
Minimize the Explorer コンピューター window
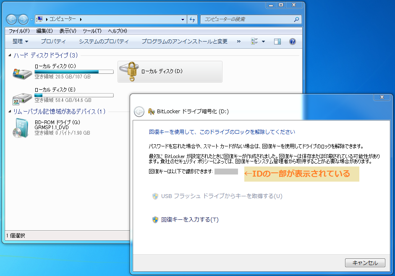(x=271, y=5)
